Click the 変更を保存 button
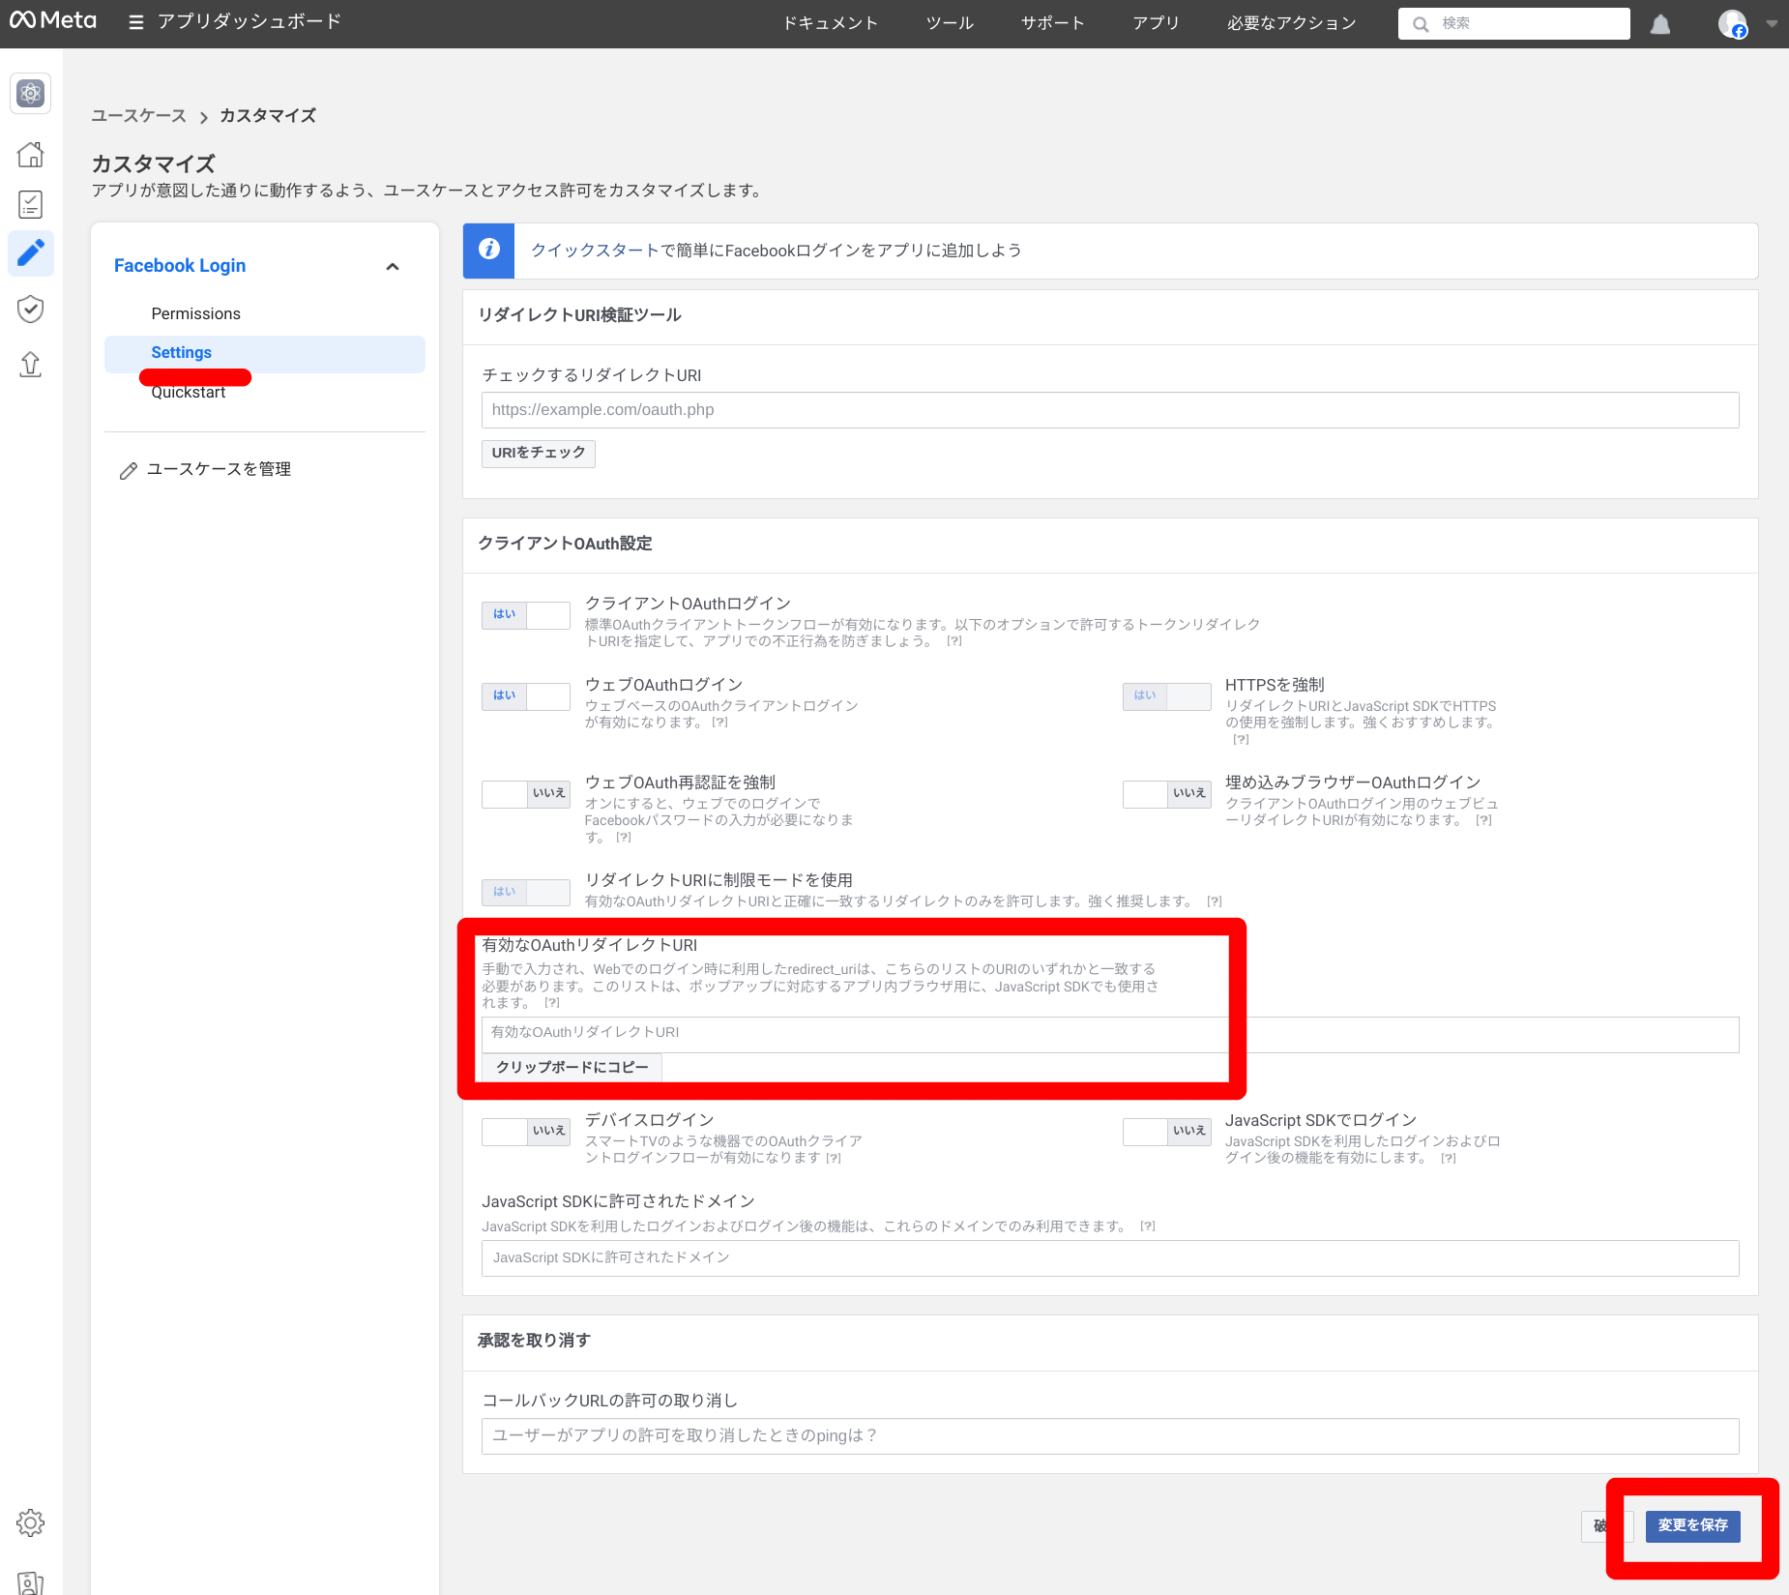Viewport: 1789px width, 1595px height. point(1693,1525)
